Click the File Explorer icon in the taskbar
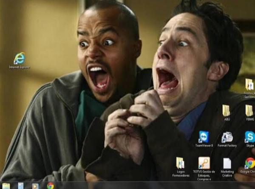 click(x=6, y=186)
